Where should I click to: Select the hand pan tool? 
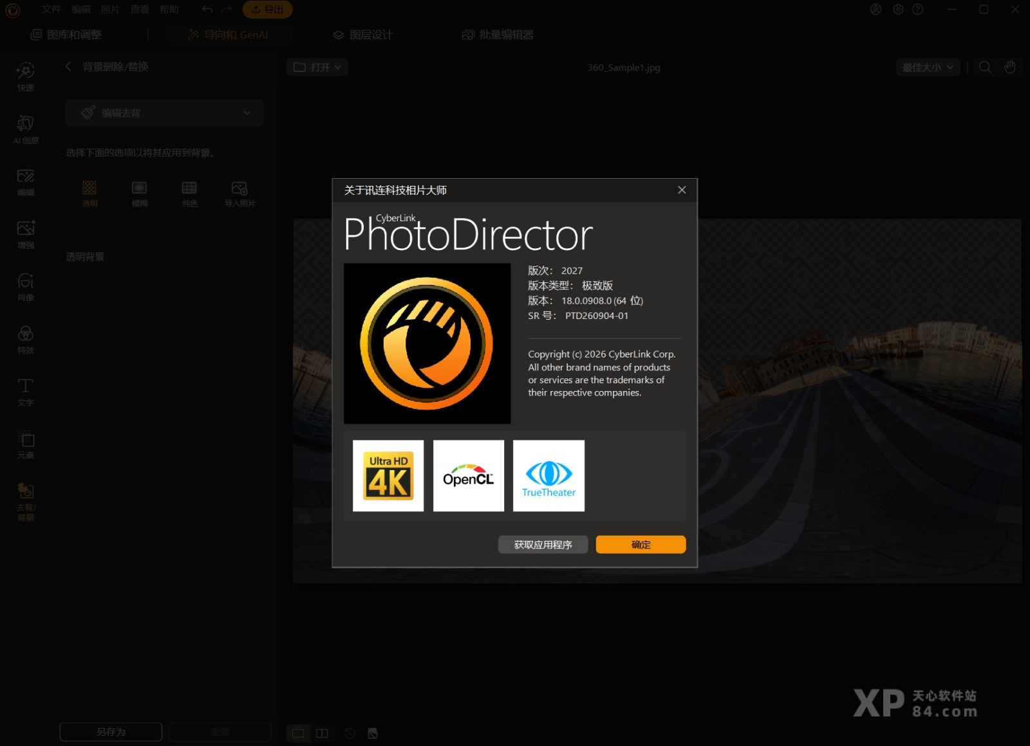point(1009,67)
